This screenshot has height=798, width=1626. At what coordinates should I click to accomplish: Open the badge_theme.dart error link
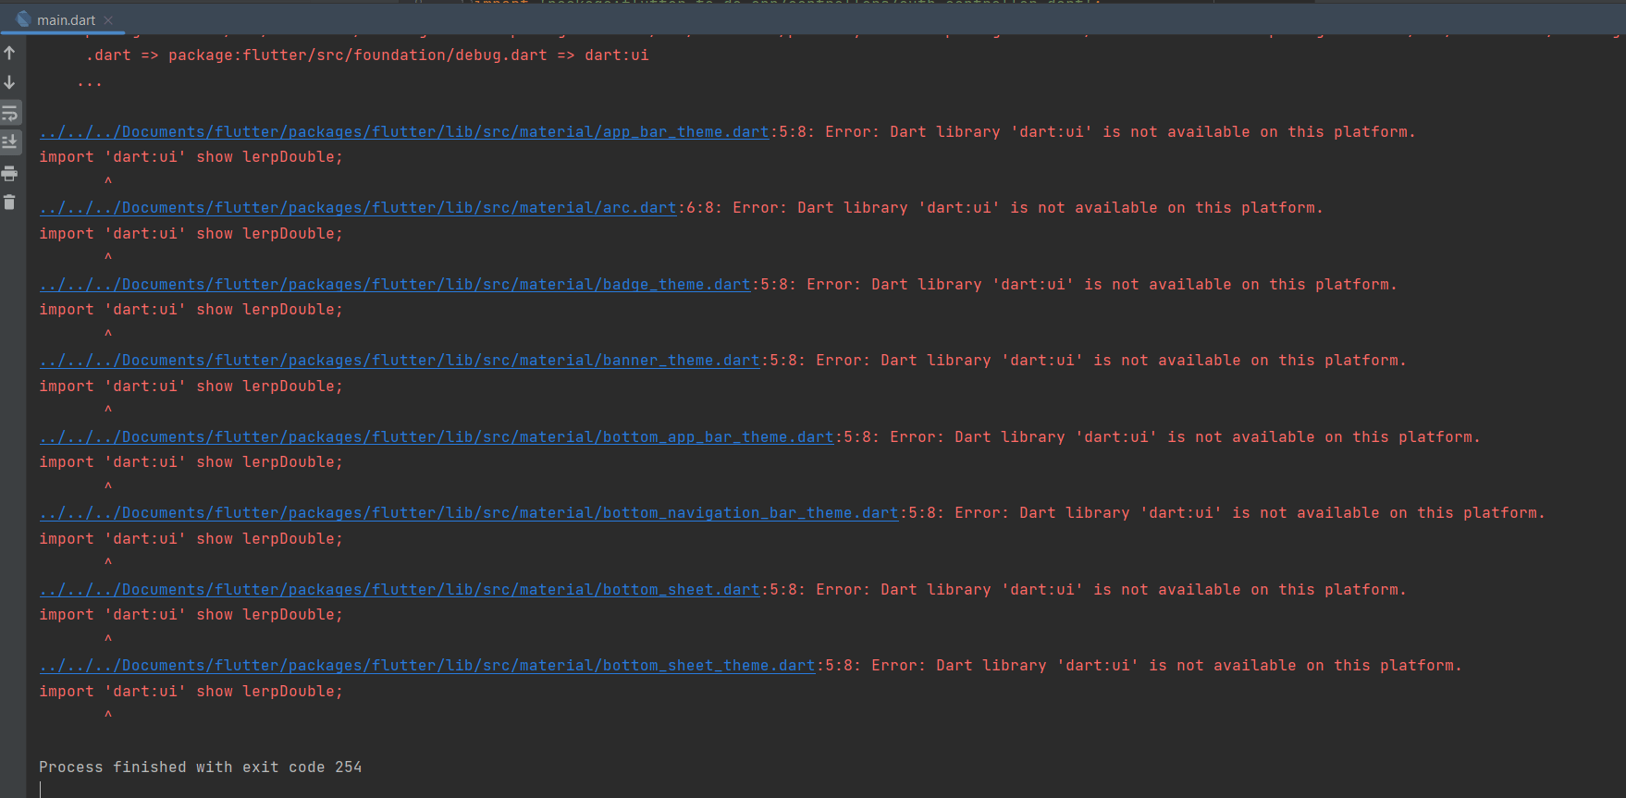coord(395,284)
